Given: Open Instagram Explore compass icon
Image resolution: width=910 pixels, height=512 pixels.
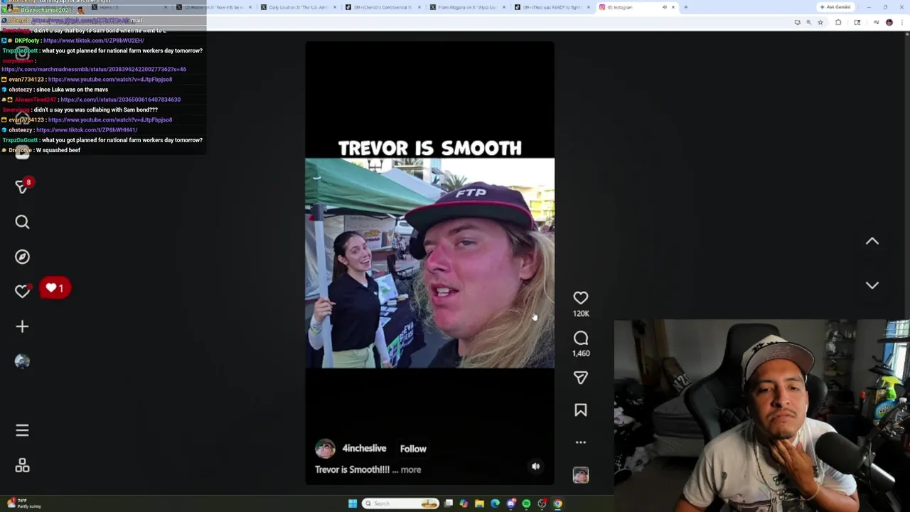Looking at the screenshot, I should point(22,257).
